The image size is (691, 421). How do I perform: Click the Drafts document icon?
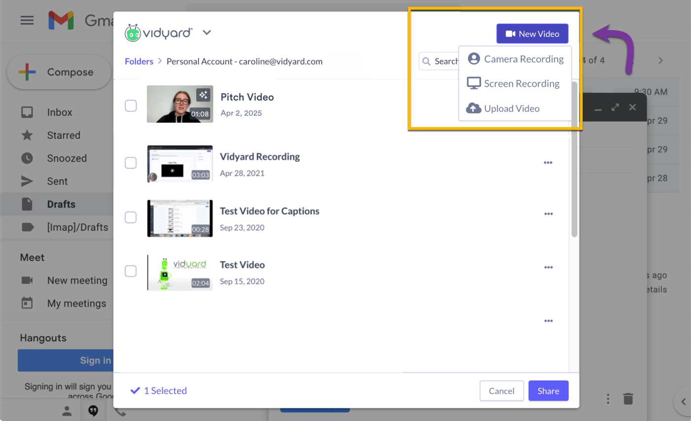point(27,204)
